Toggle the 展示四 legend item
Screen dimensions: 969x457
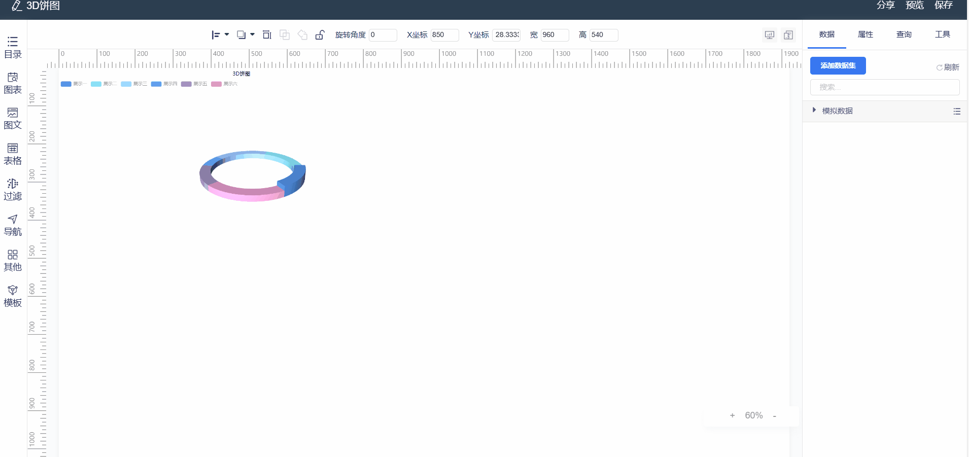pos(164,84)
